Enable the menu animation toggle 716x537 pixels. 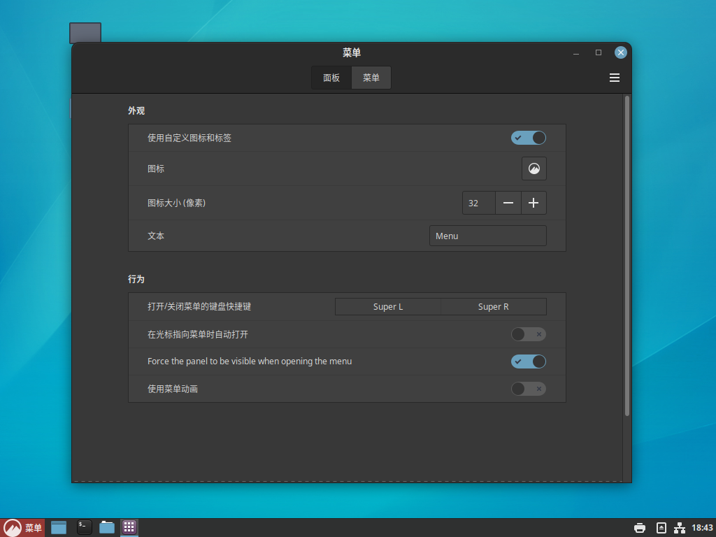click(528, 389)
